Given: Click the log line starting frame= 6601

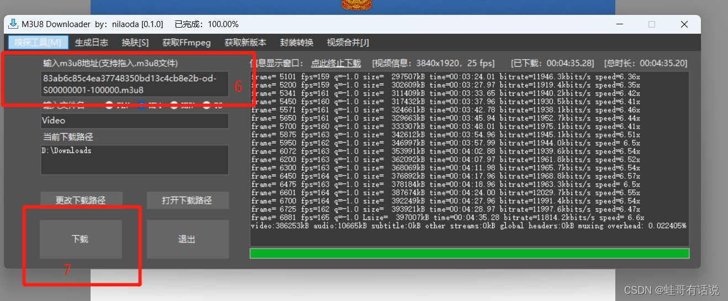Looking at the screenshot, I should click(x=446, y=193).
